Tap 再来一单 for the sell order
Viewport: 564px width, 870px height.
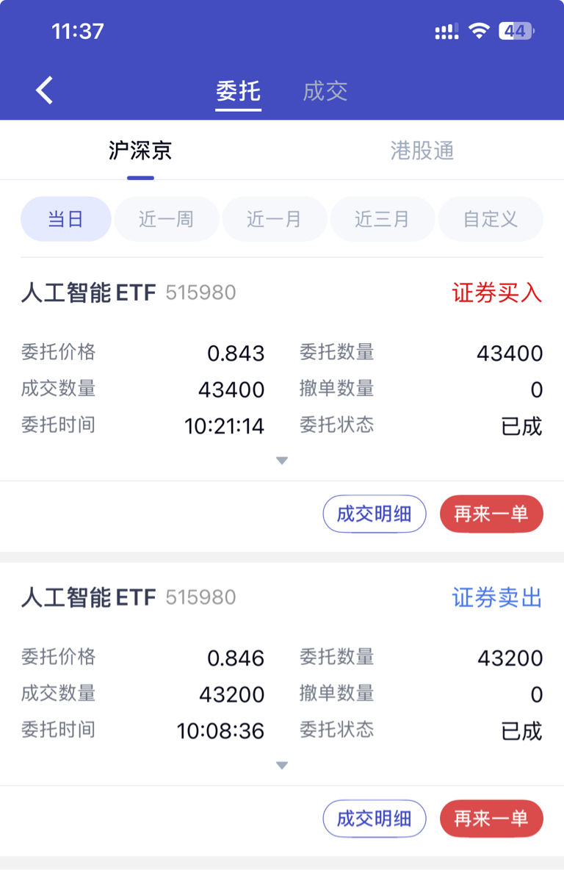click(x=491, y=819)
